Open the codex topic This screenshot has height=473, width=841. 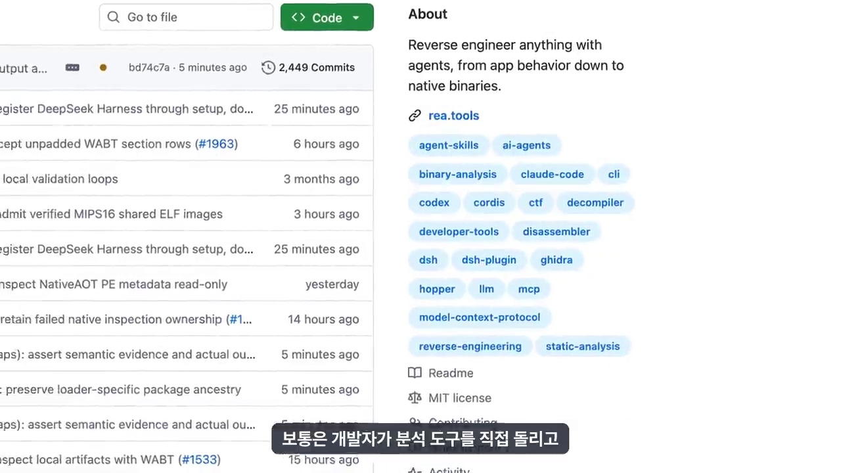pos(434,202)
